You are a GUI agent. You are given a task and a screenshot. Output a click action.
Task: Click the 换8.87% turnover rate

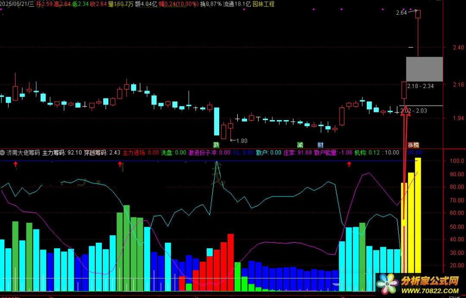tap(211, 4)
